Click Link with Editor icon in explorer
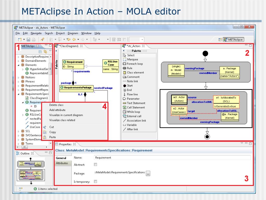 tap(45, 52)
